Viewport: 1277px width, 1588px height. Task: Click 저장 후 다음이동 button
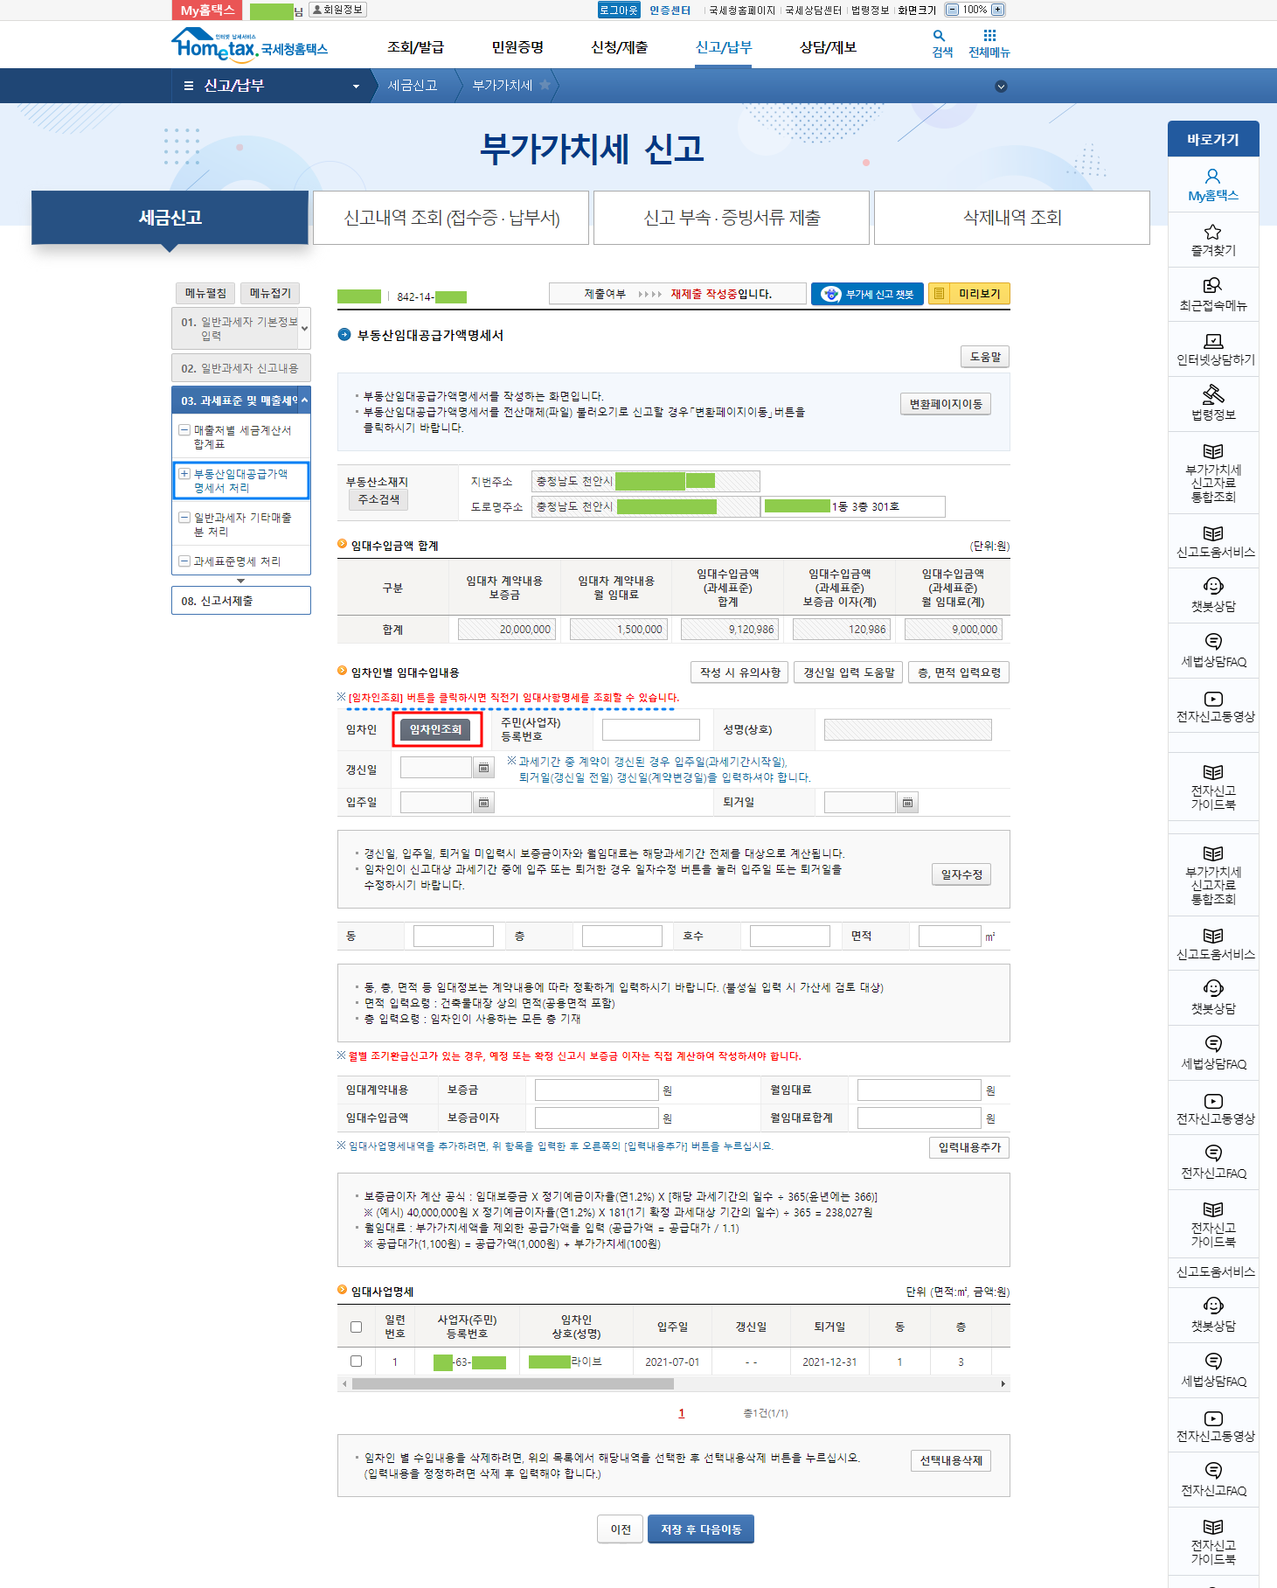pyautogui.click(x=701, y=1529)
